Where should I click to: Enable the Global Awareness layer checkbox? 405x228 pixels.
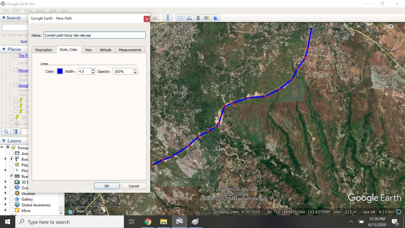click(12, 204)
